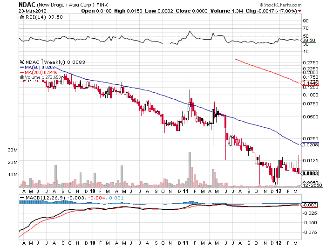Click the 'Chg -0.0017 (-17.00%)' value

(272, 11)
